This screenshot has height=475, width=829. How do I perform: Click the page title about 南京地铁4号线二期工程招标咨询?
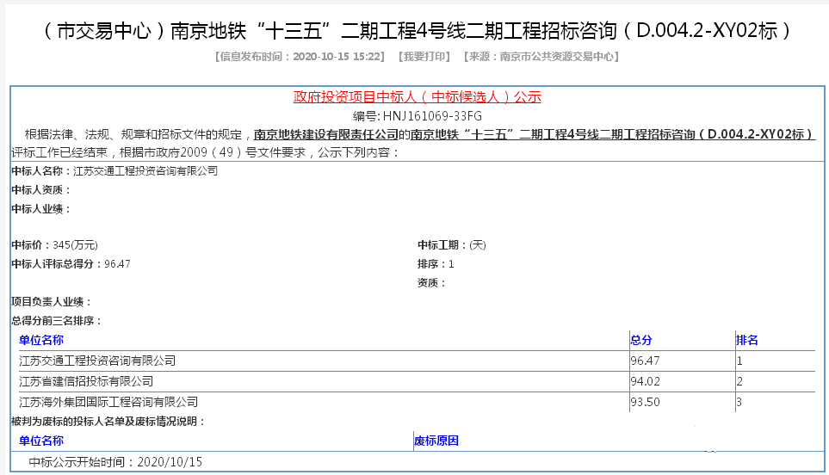(x=415, y=31)
